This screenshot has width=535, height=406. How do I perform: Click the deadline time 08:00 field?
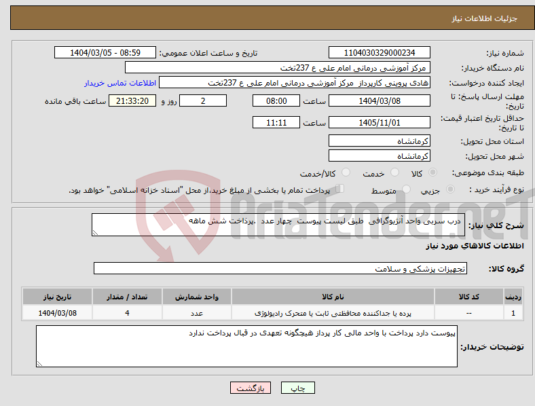(x=276, y=100)
